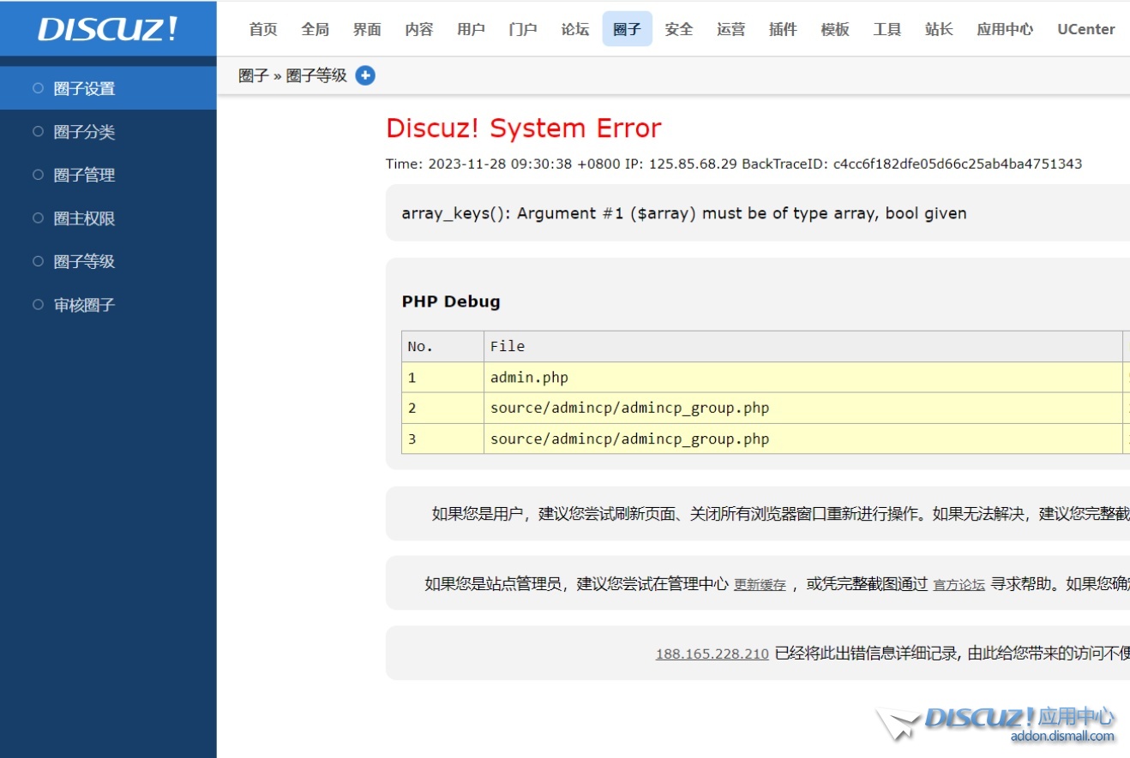Image resolution: width=1130 pixels, height=758 pixels.
Task: Select the circle icon beside 审核圈子
Action: [x=36, y=304]
